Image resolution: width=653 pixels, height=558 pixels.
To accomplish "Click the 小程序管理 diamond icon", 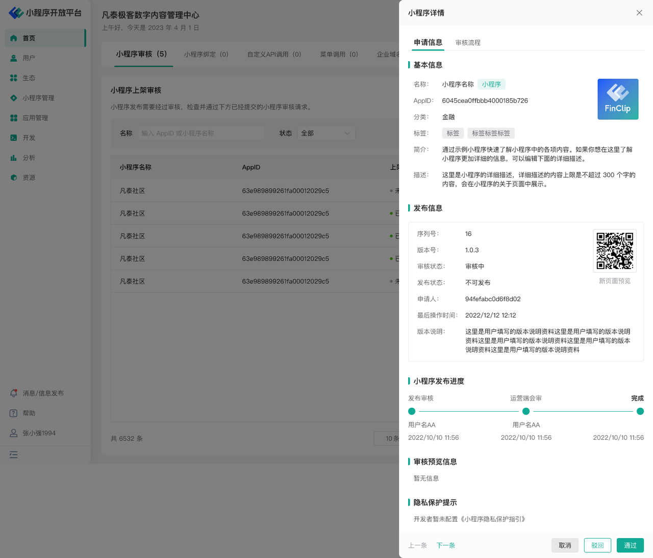I will (14, 98).
